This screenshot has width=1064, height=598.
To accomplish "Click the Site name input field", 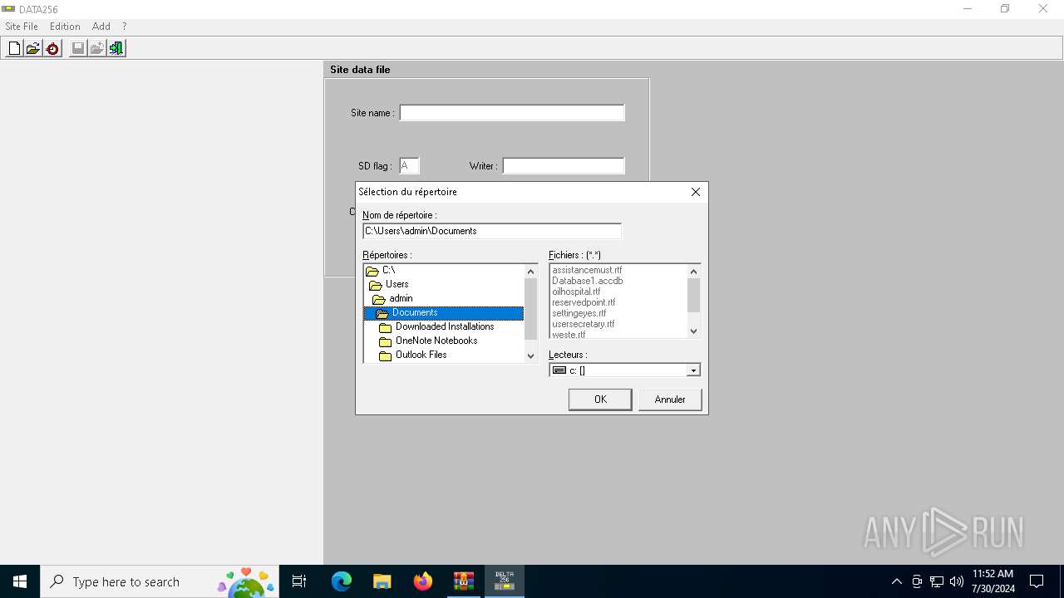I will click(512, 113).
